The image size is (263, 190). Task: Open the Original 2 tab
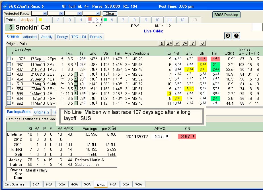(42, 112)
